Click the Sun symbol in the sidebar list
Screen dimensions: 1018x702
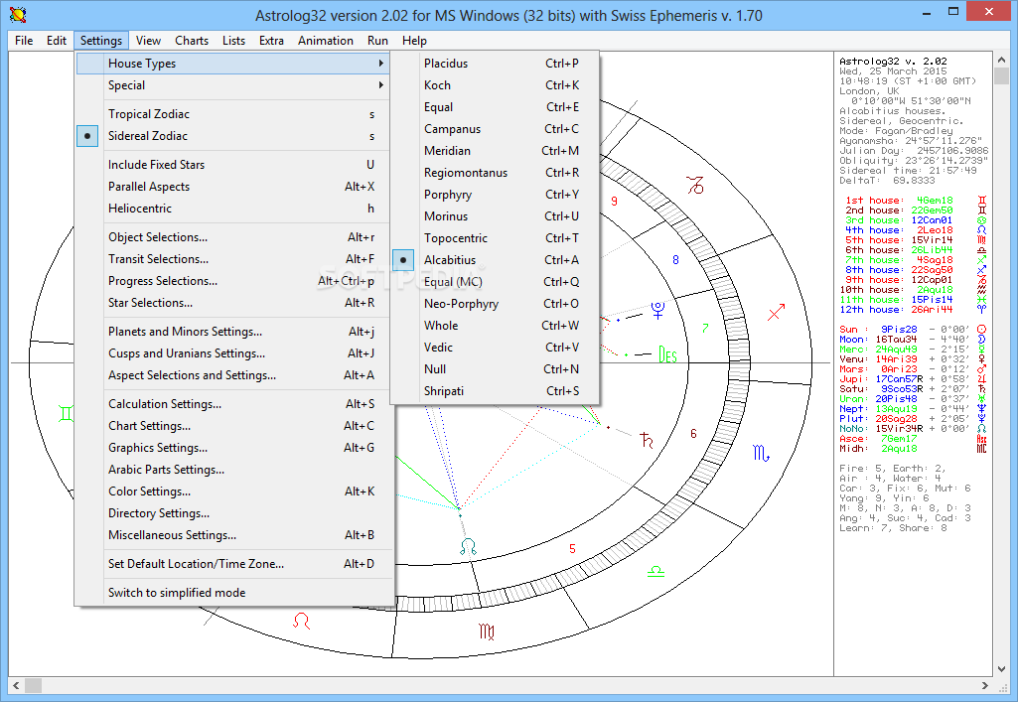981,329
